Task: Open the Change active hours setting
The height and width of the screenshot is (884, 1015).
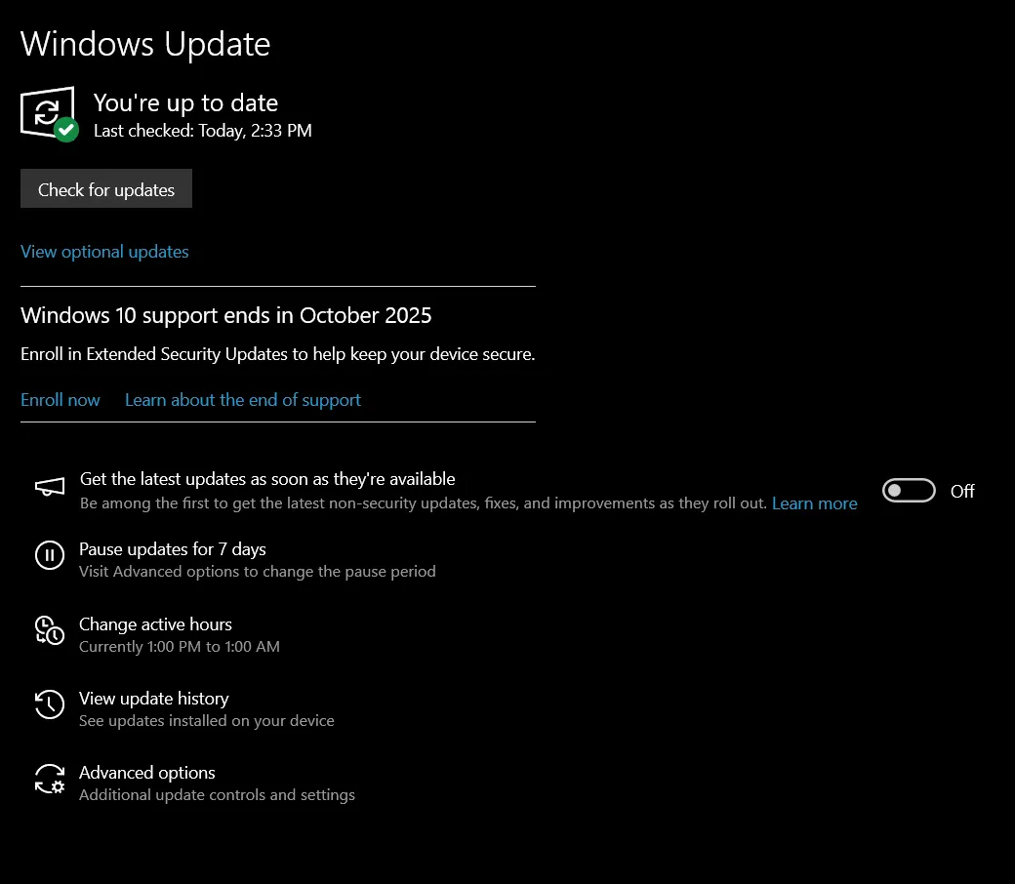Action: pyautogui.click(x=155, y=624)
